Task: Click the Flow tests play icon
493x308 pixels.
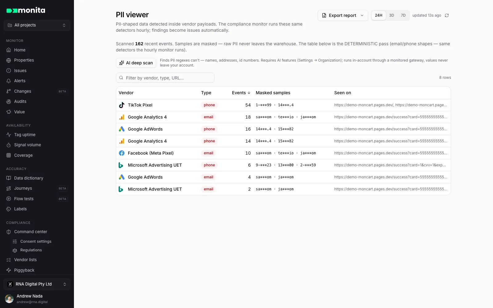Action: [9, 199]
